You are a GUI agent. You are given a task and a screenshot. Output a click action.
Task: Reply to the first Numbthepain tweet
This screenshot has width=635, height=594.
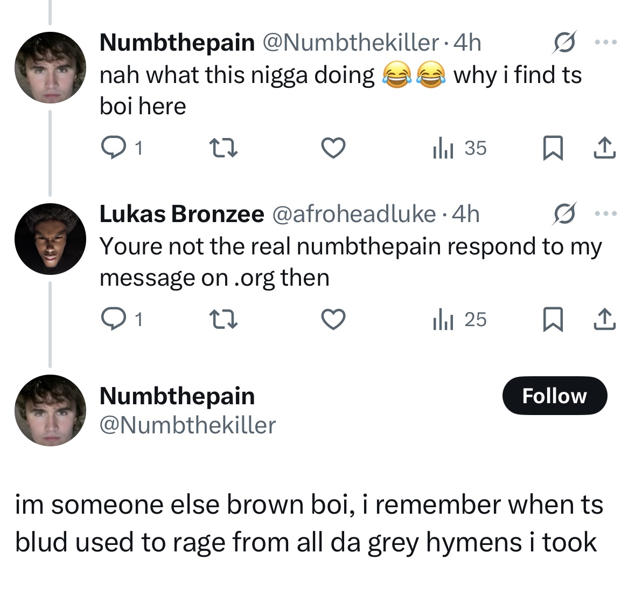coord(122,148)
